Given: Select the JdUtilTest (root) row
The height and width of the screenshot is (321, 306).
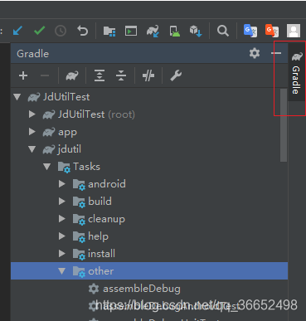Looking at the screenshot, I should coord(149,114).
